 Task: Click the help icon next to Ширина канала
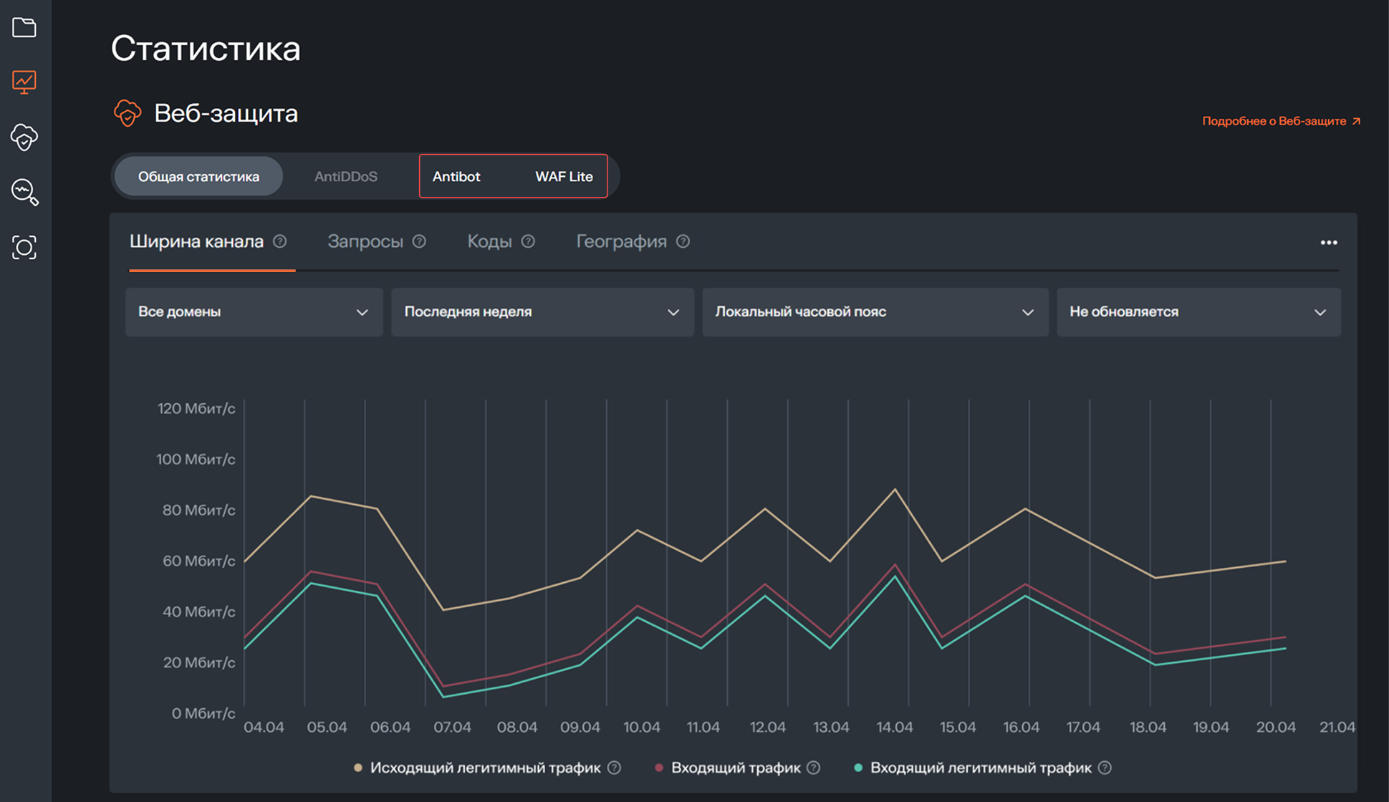tap(280, 241)
